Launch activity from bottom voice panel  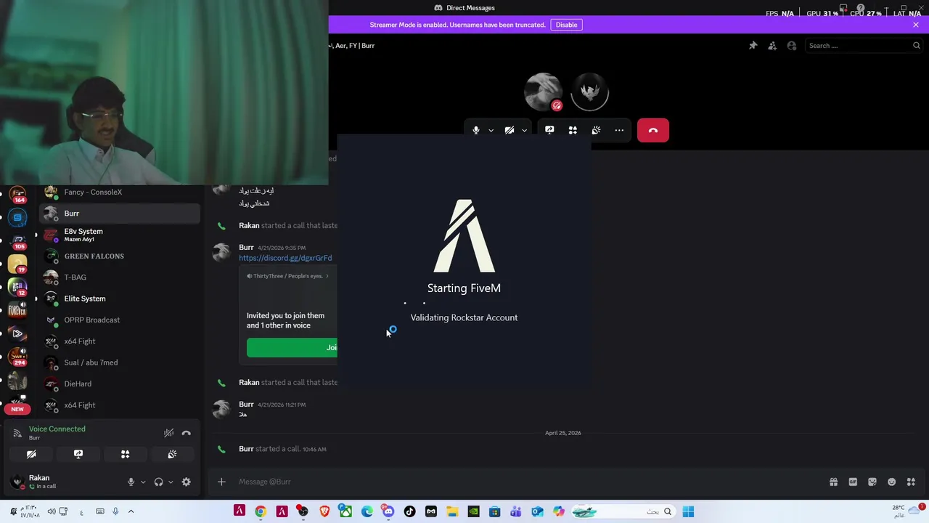point(125,454)
